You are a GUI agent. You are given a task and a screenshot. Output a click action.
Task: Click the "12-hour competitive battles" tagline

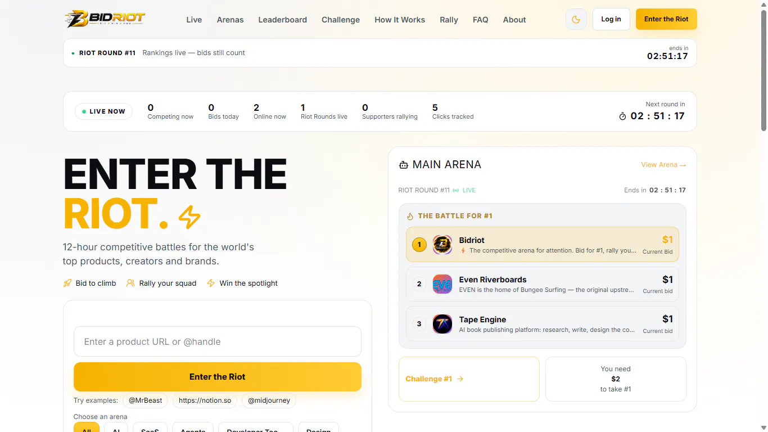click(159, 254)
